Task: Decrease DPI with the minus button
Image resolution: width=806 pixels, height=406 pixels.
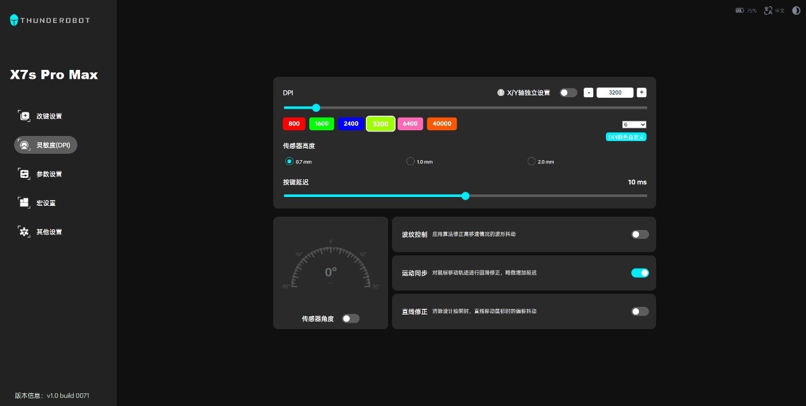Action: 589,93
